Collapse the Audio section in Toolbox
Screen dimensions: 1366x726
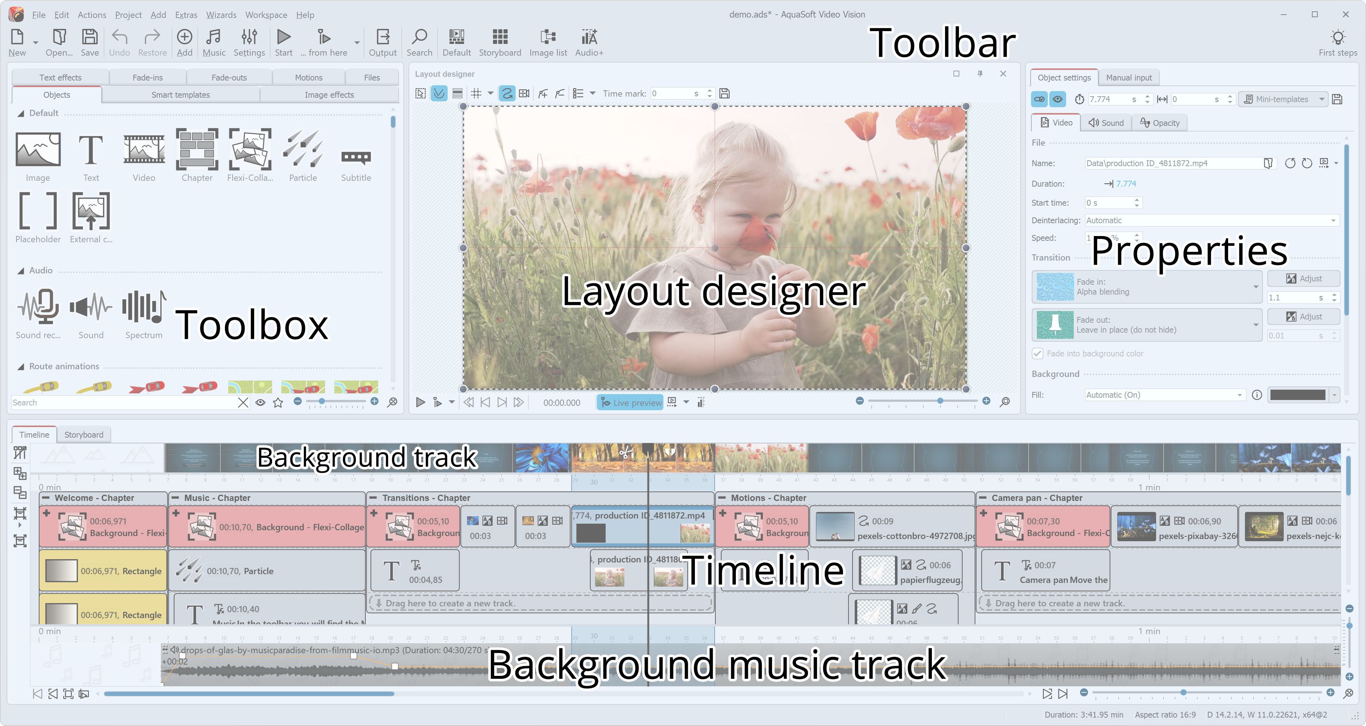[21, 271]
